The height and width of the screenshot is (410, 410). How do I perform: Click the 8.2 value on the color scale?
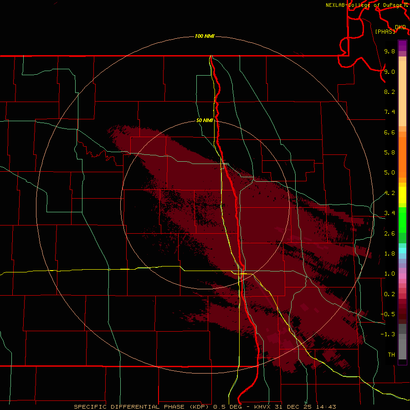pyautogui.click(x=389, y=92)
